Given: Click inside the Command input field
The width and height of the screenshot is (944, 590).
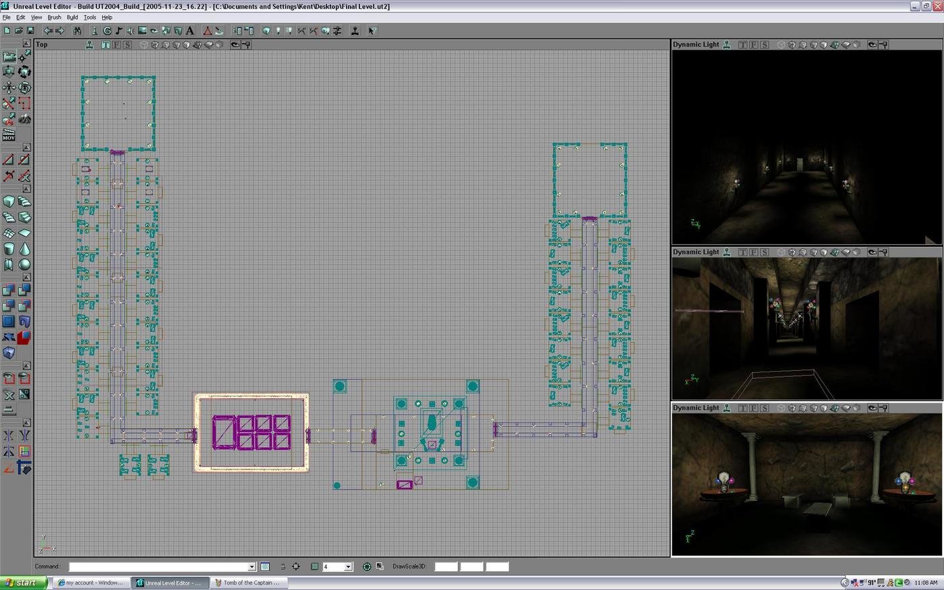Looking at the screenshot, I should 158,566.
